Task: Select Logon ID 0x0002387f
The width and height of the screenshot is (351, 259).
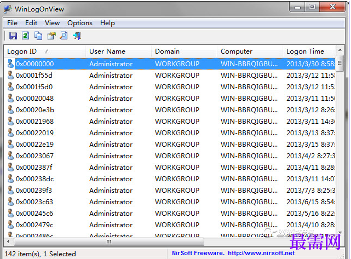Action: (x=34, y=167)
